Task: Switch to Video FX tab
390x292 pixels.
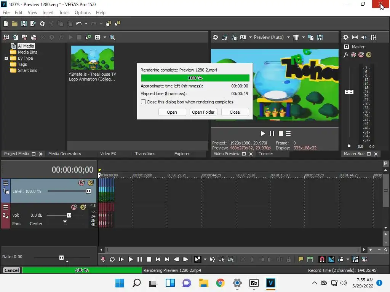Action: point(108,154)
